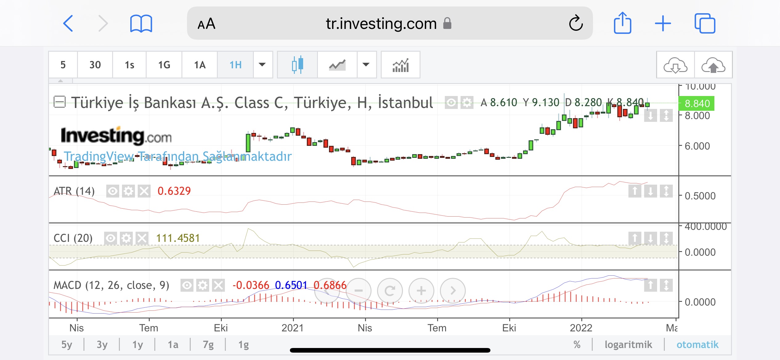Set the chart range to 1y
This screenshot has height=360, width=780.
(x=138, y=345)
